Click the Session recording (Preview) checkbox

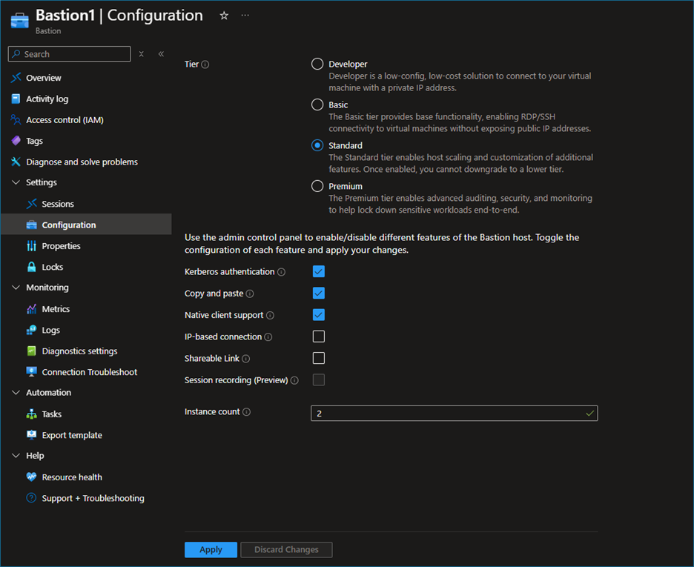319,380
